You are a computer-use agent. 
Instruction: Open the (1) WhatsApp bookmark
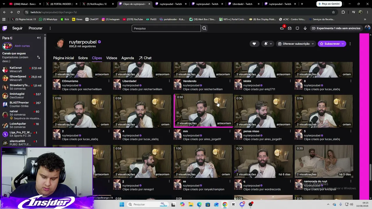(x=48, y=19)
